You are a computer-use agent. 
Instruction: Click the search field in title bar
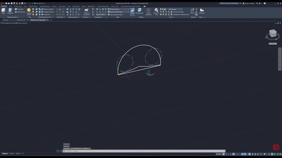230,3
